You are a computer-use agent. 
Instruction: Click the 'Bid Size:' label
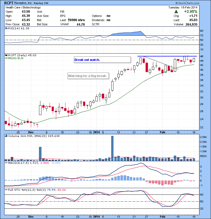click(42, 24)
